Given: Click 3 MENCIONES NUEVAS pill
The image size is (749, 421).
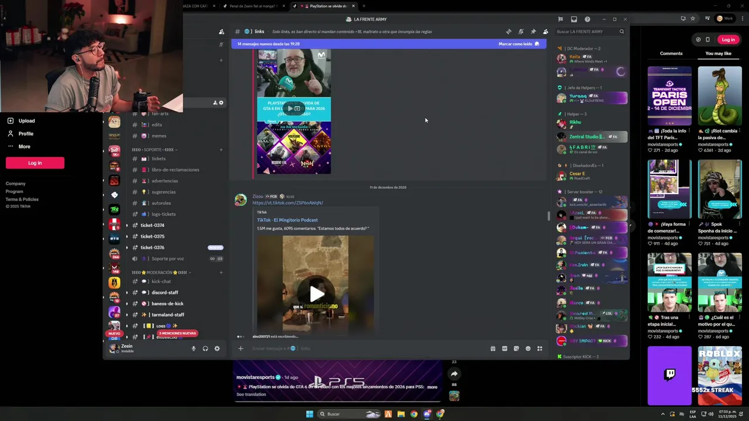Looking at the screenshot, I should click(177, 333).
